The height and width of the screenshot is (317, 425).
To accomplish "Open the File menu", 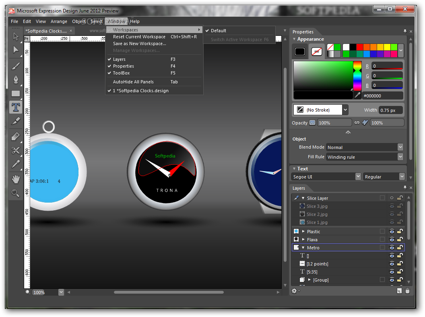I will click(14, 21).
